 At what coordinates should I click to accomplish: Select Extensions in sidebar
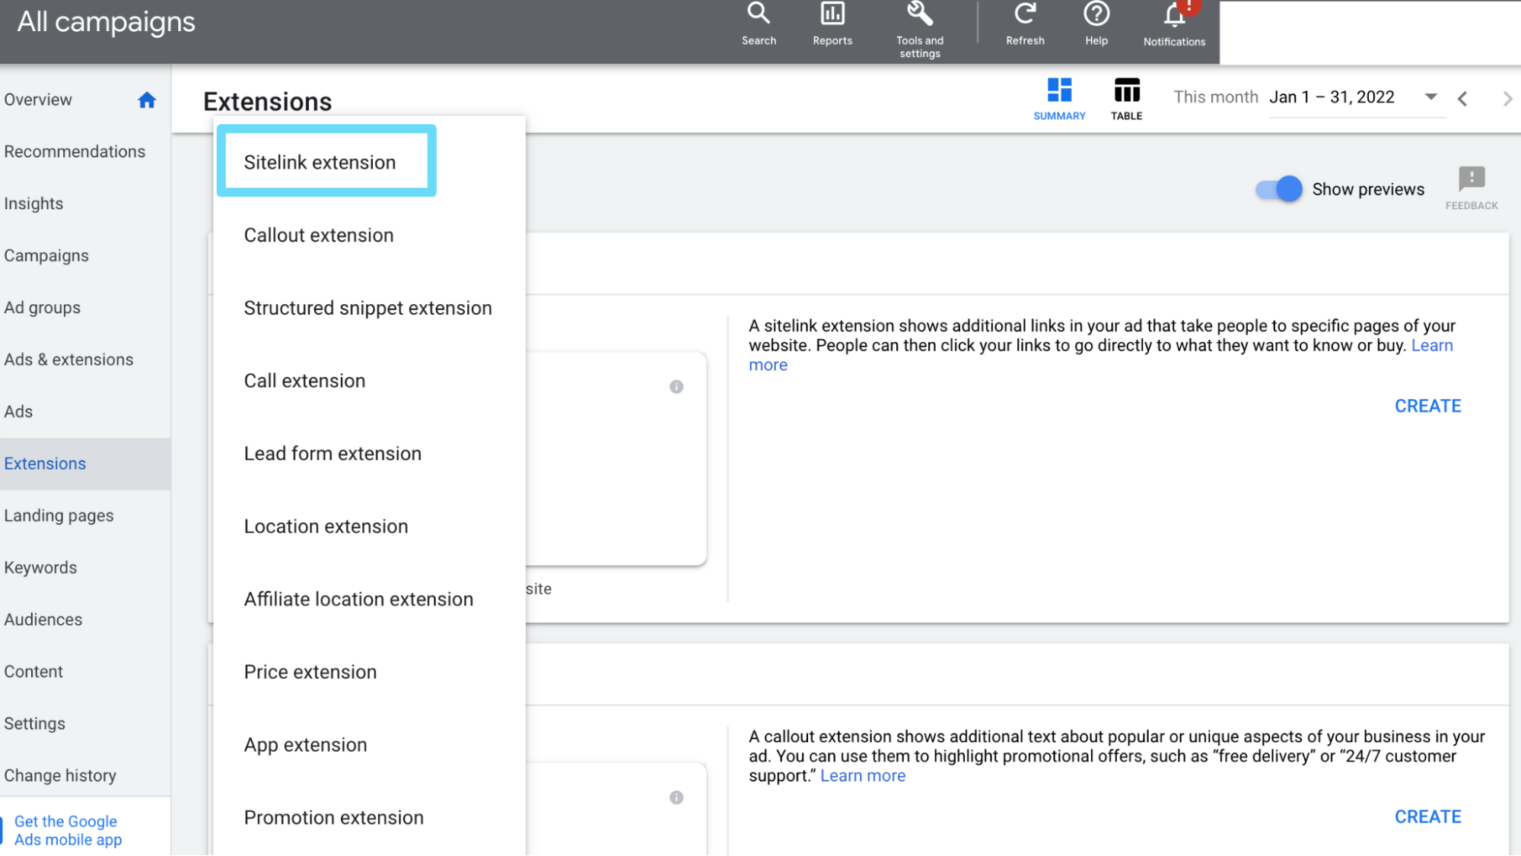click(85, 464)
